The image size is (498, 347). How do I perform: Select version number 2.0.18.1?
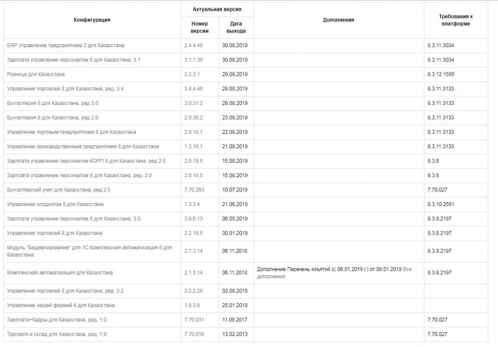click(x=193, y=132)
